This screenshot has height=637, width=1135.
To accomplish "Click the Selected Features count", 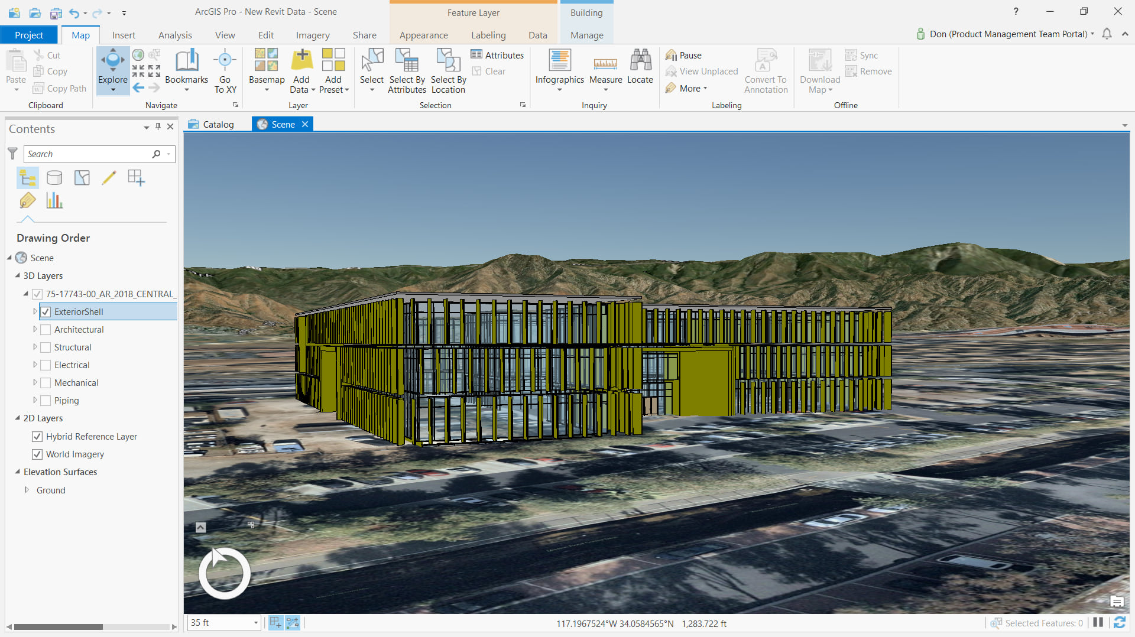I will 1037,623.
